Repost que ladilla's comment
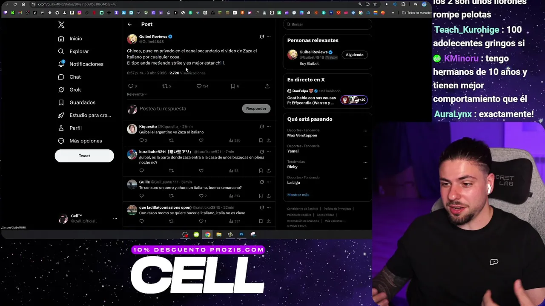The image size is (545, 306). coord(171,221)
